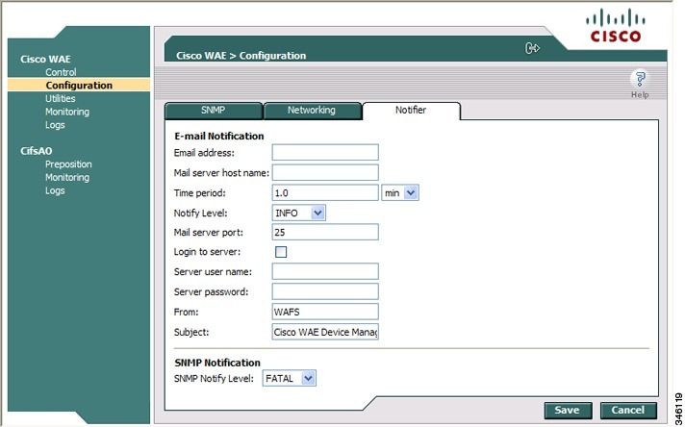685x427 pixels.
Task: Click the Save button
Action: [568, 411]
